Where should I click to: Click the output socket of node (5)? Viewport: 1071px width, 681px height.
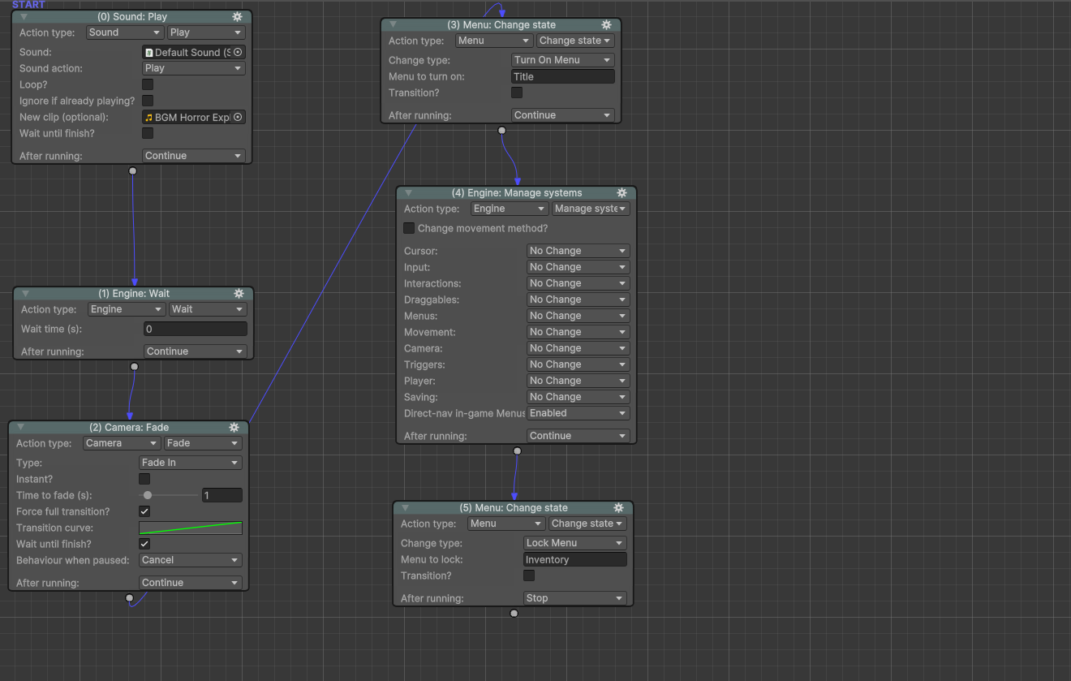pos(514,613)
